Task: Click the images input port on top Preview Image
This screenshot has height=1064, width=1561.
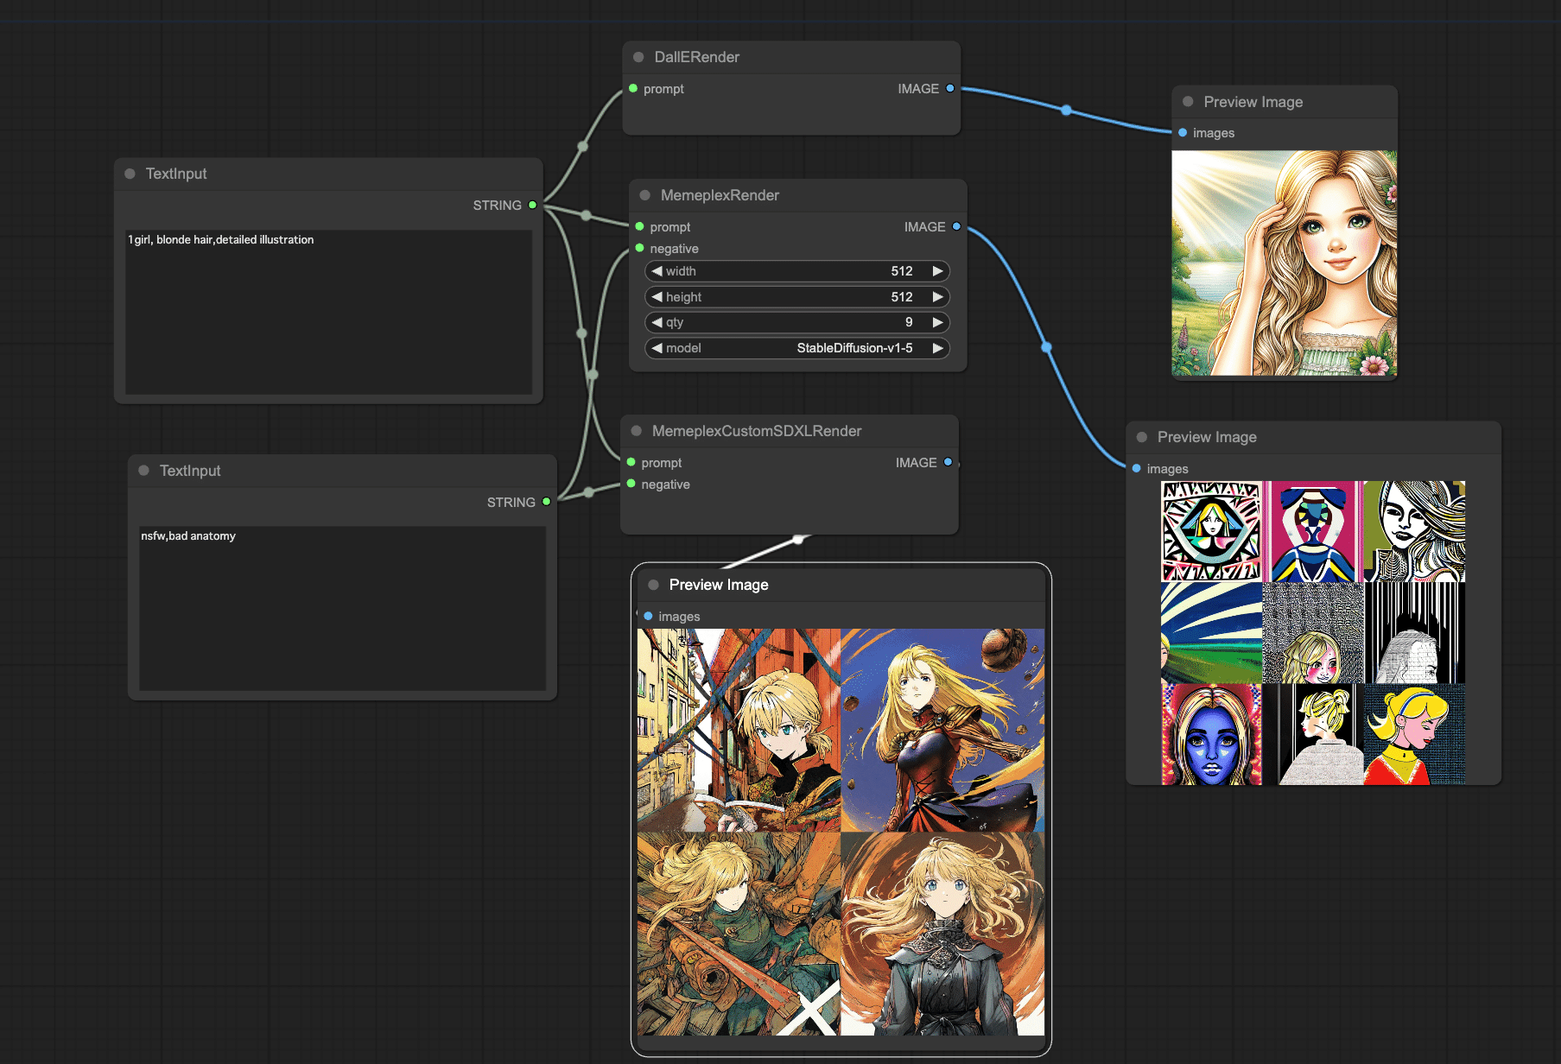Action: [1182, 133]
